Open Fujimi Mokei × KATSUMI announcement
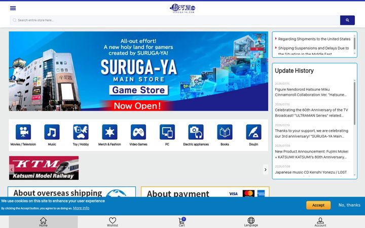 (x=312, y=154)
